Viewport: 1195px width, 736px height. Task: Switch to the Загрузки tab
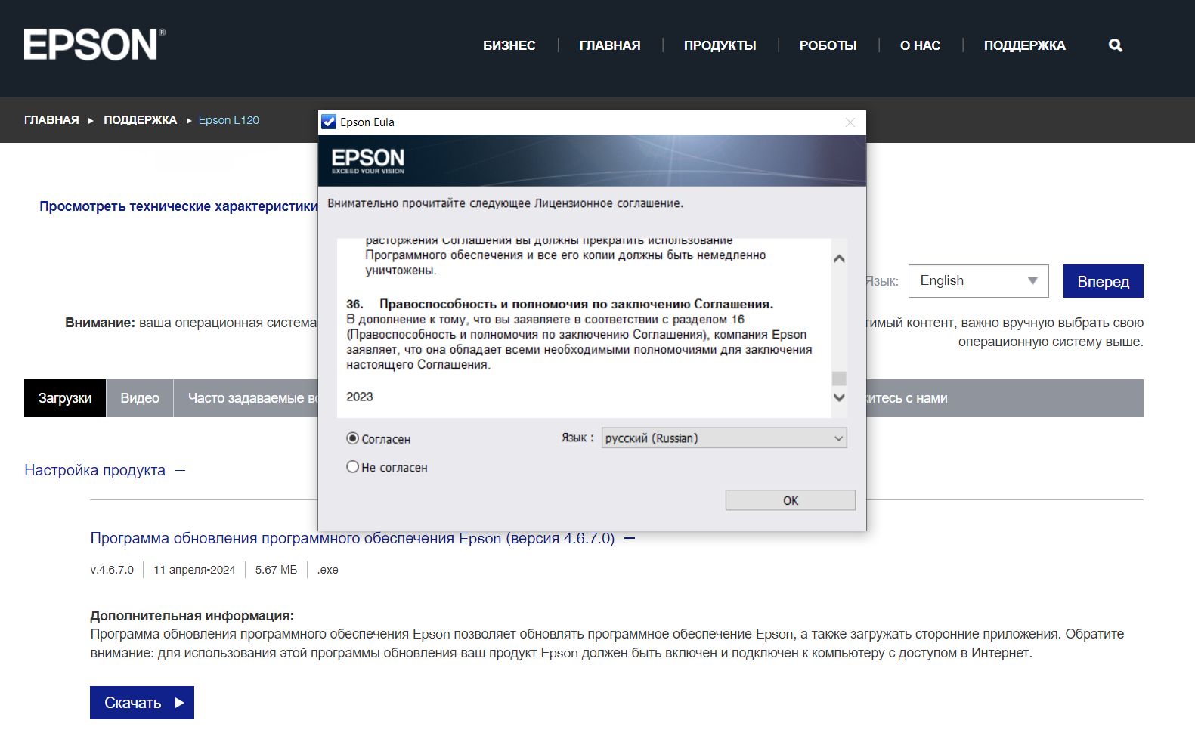tap(65, 398)
